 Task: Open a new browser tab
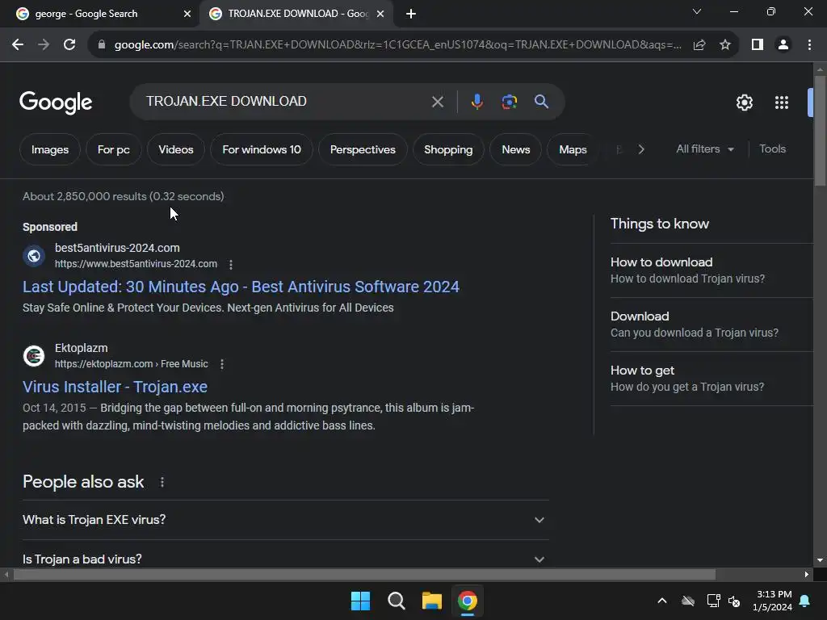(x=411, y=14)
